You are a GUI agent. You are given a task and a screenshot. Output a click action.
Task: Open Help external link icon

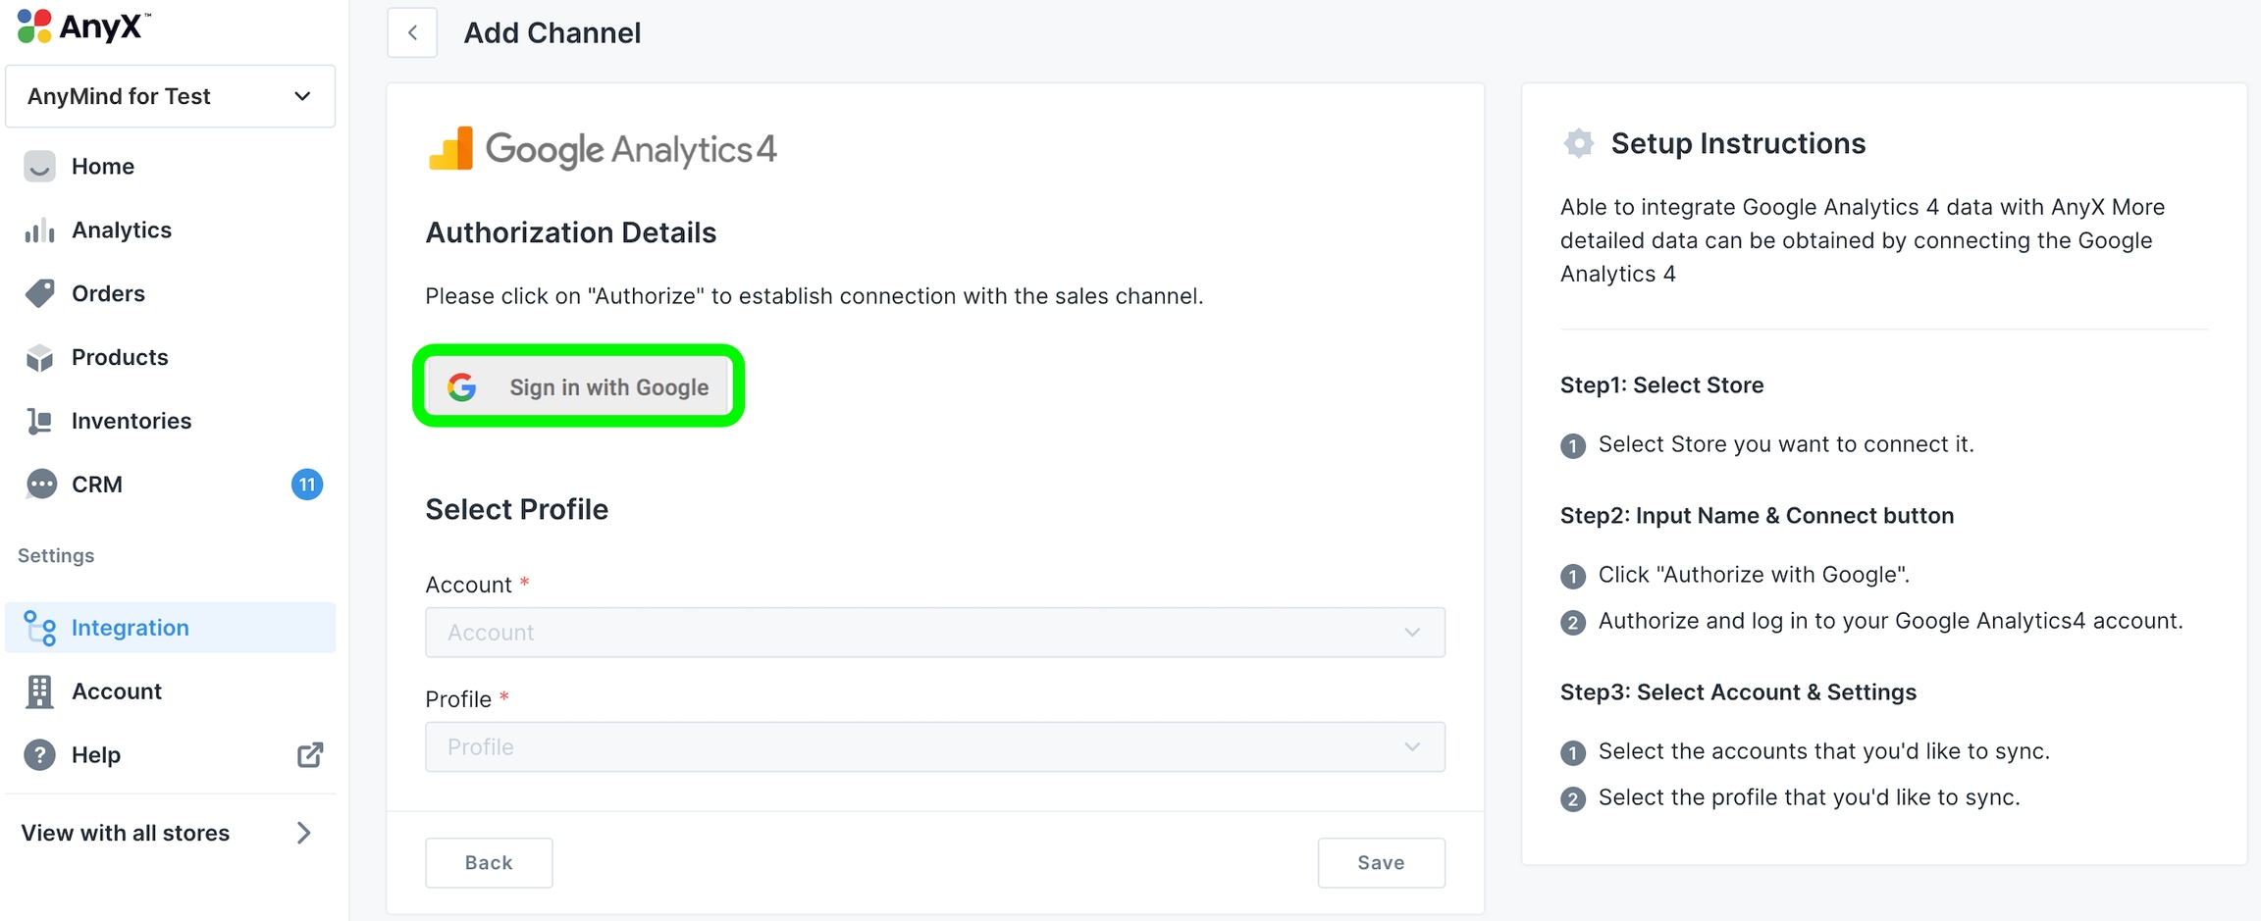(310, 754)
